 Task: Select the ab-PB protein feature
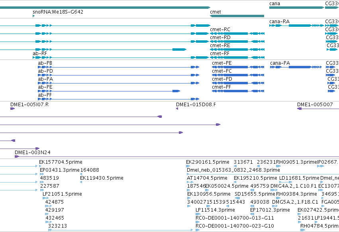pos(118,67)
